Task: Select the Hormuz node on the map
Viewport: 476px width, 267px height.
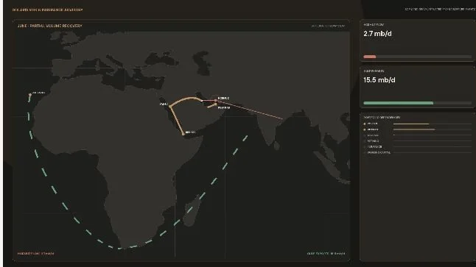Action: coord(216,100)
